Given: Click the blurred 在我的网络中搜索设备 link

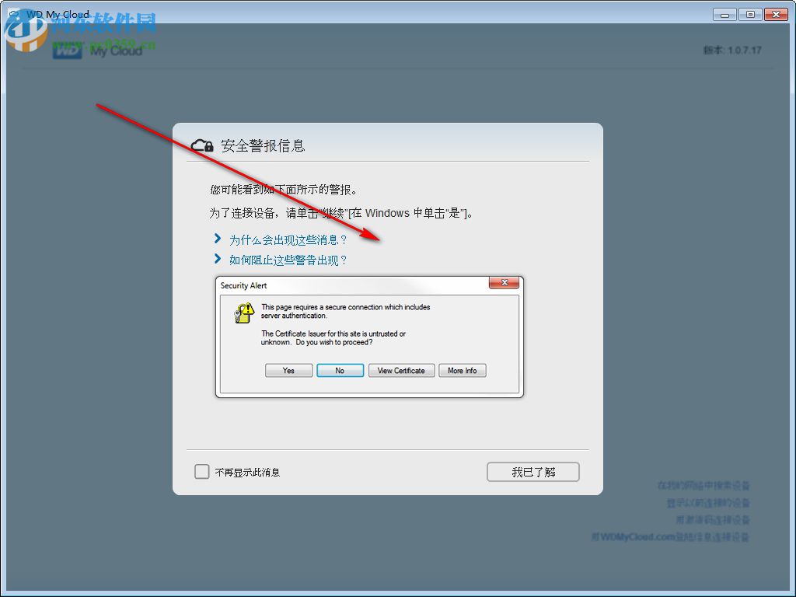Looking at the screenshot, I should pos(703,486).
